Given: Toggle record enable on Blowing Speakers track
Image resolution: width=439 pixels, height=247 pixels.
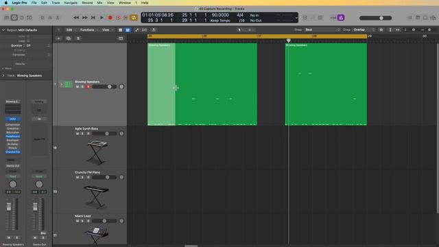Looking at the screenshot, I should (x=88, y=87).
